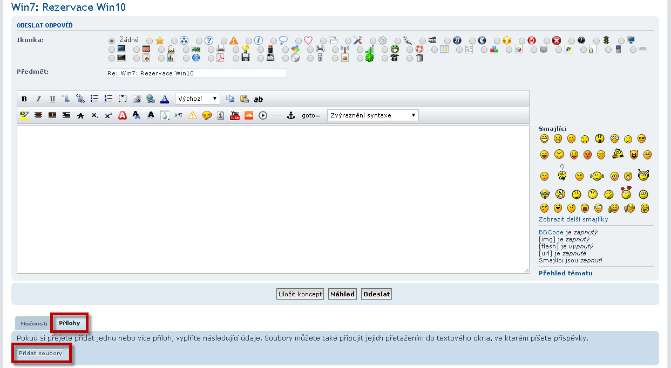Click into the 'Předmět' subject field
The height and width of the screenshot is (368, 671).
pos(196,73)
